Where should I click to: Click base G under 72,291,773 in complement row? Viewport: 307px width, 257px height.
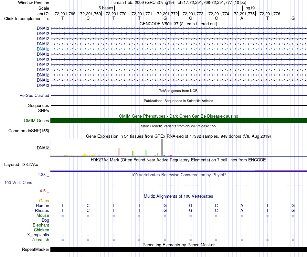191,18
